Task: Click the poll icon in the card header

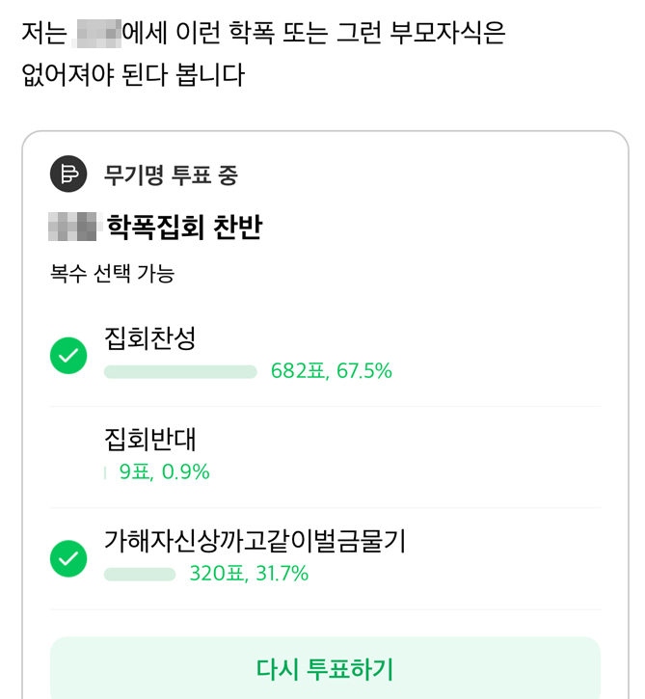Action: pos(68,175)
